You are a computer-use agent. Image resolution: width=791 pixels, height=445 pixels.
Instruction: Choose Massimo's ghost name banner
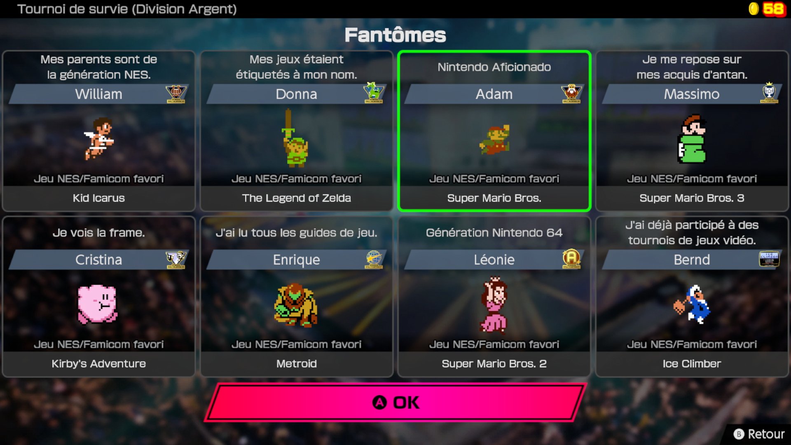[x=692, y=94]
